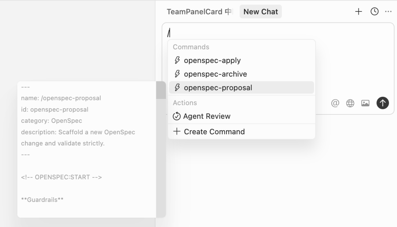Click the Agent Review checkmark icon
Viewport: 397px width, 227px height.
point(177,116)
